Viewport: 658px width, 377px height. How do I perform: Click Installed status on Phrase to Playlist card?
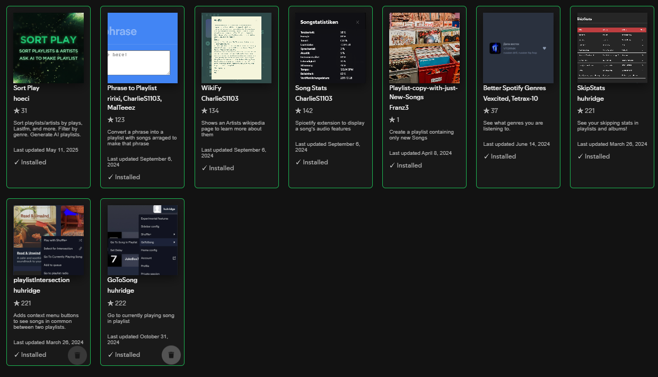point(124,177)
